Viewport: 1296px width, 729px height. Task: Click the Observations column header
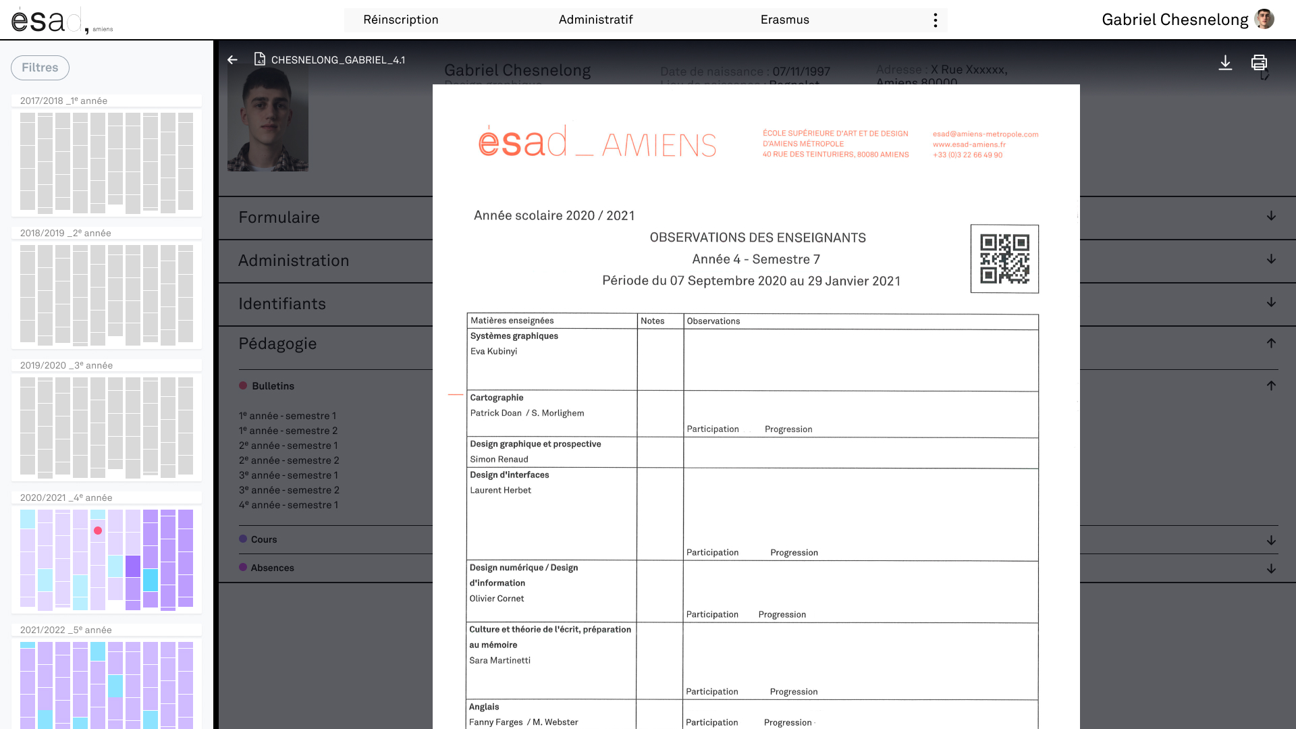(713, 321)
